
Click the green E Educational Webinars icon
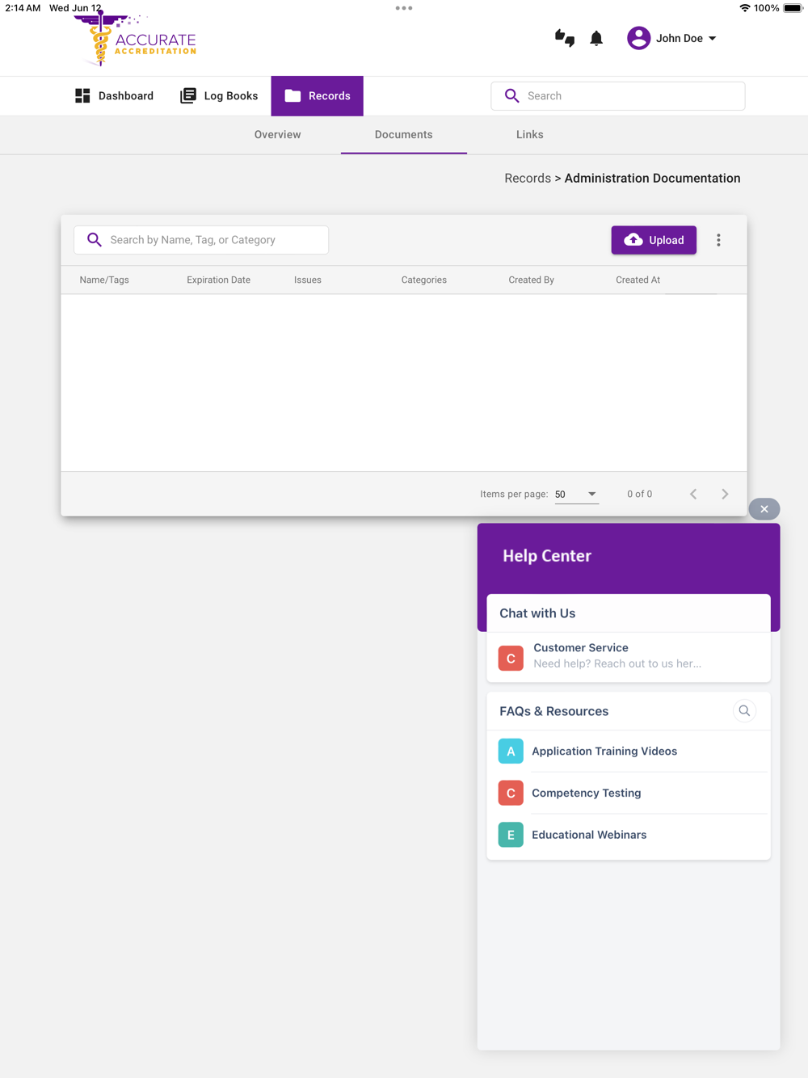pyautogui.click(x=511, y=835)
